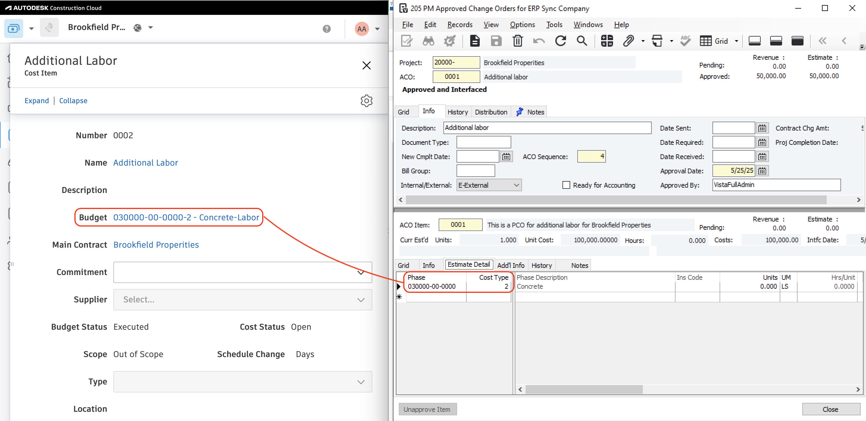Expand the module switcher dropdown arrow

point(32,29)
